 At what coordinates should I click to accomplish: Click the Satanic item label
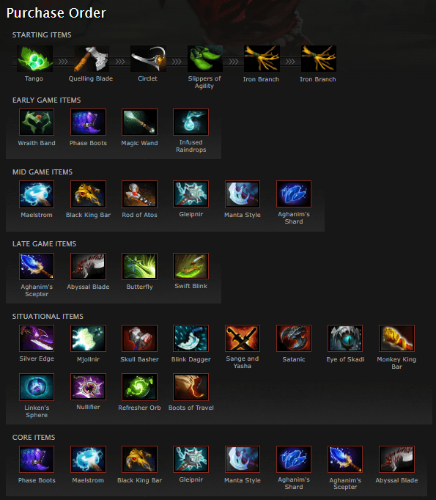[294, 359]
